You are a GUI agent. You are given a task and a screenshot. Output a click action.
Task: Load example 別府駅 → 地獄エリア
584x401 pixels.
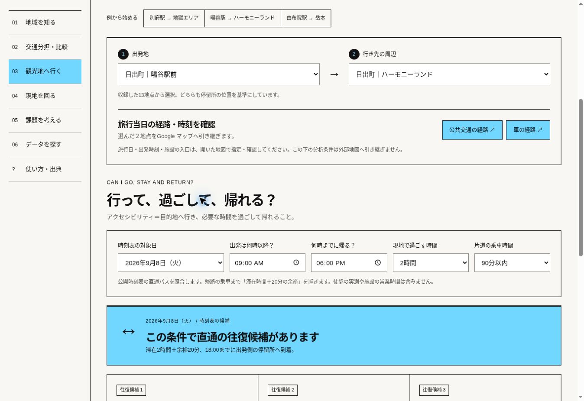[x=174, y=18]
